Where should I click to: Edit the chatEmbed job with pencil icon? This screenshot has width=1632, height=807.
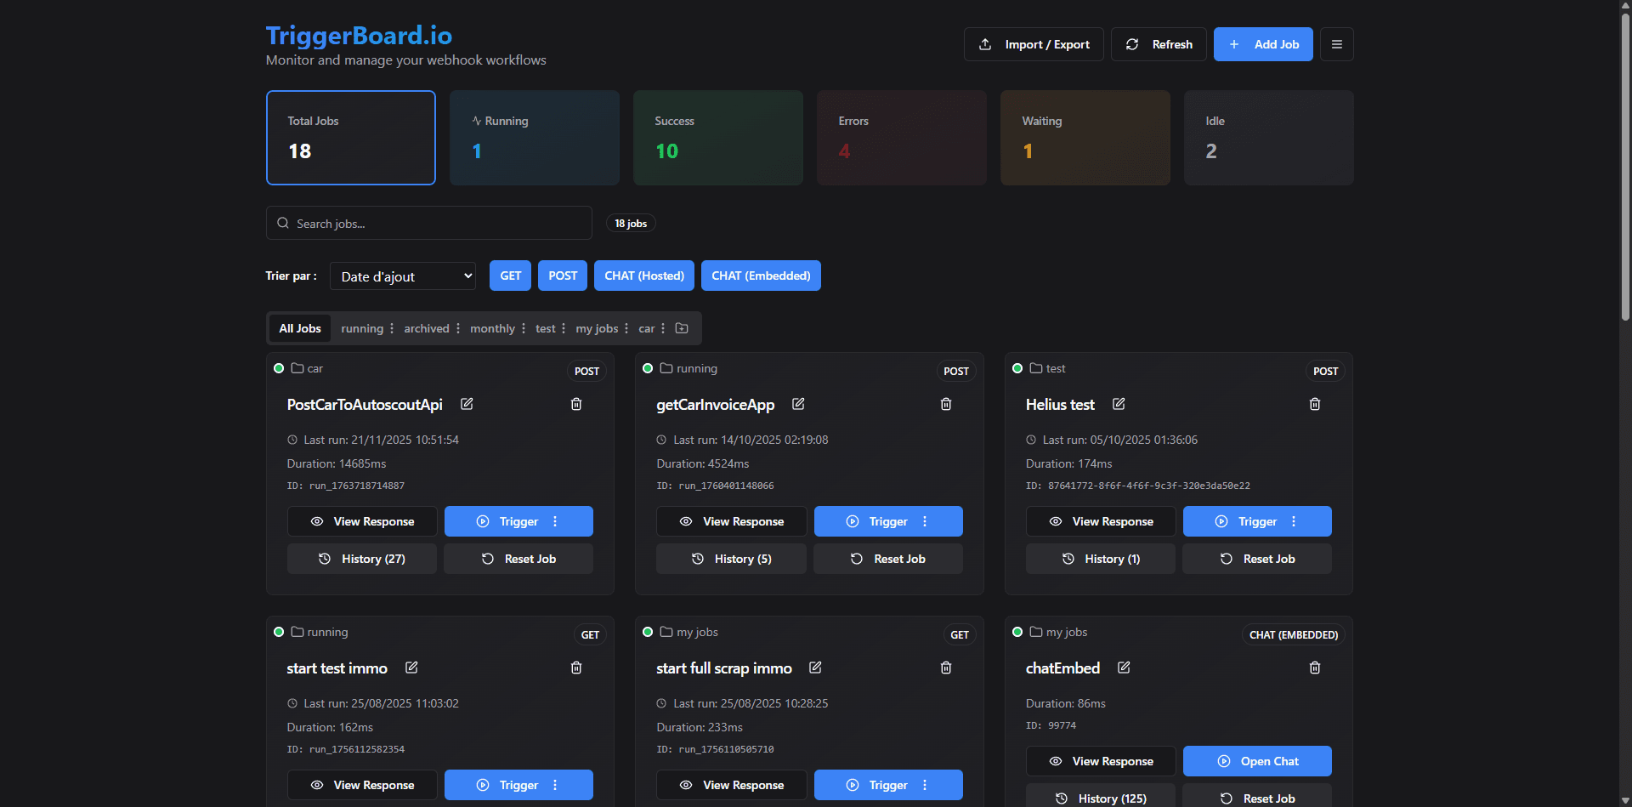[1124, 668]
